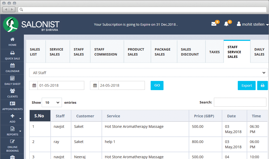Screen dimensions: 269x159
Task: Click the browser address bar
Action: [142, 9]
